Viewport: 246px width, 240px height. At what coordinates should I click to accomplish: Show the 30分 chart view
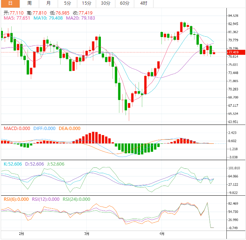click(105, 3)
